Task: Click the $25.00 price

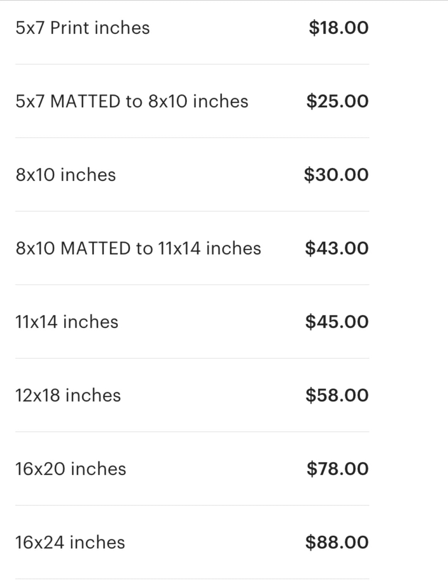Action: pos(337,101)
